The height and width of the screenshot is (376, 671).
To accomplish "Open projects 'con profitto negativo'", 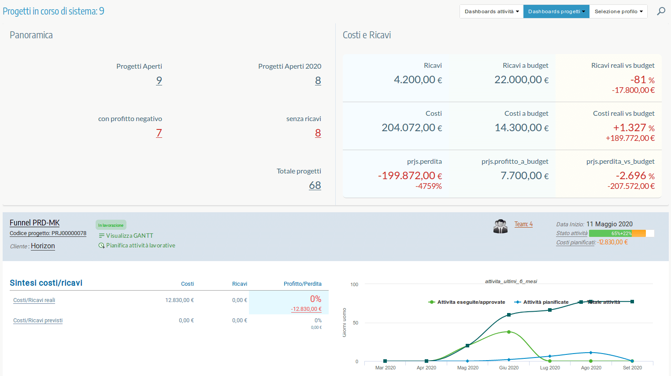I will (159, 133).
